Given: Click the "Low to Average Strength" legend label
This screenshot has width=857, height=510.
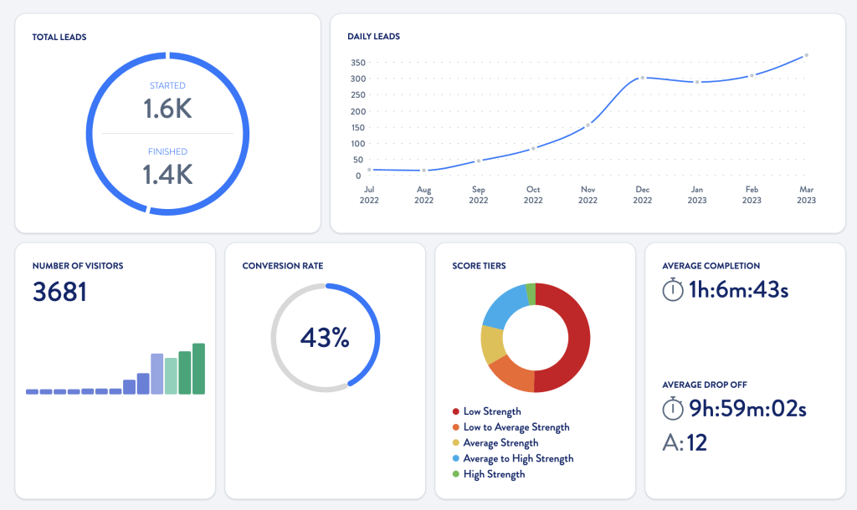Looking at the screenshot, I should [x=516, y=427].
